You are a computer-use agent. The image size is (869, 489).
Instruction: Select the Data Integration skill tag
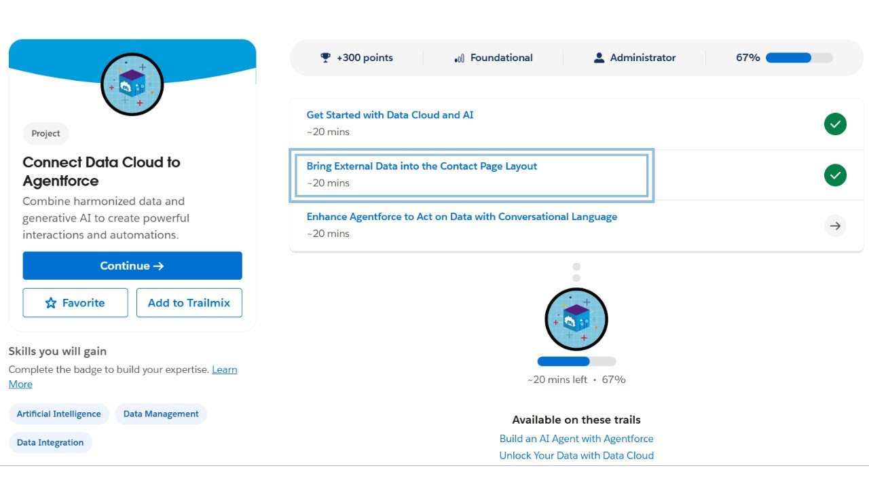click(x=50, y=442)
